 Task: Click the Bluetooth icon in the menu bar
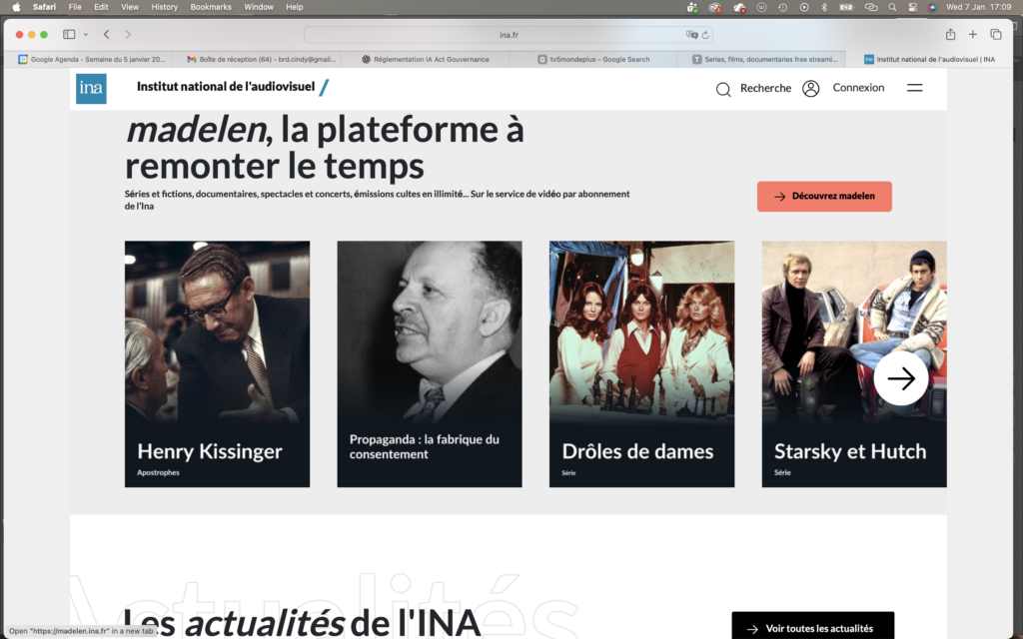point(824,7)
